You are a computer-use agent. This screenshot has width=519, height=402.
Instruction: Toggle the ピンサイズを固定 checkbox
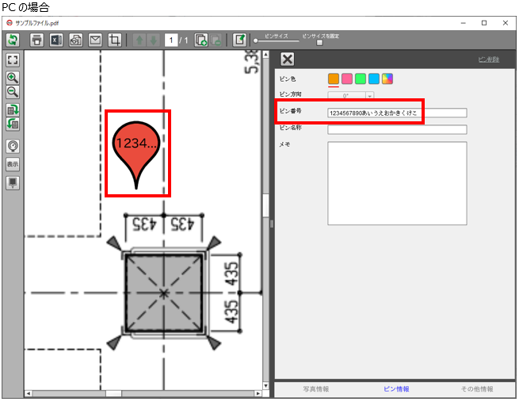click(x=319, y=43)
